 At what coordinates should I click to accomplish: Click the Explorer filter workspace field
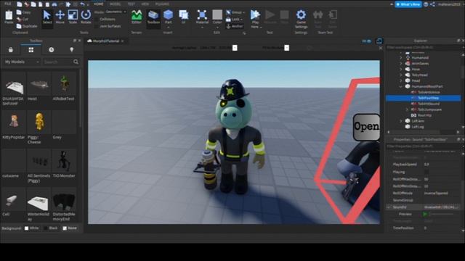coord(424,47)
